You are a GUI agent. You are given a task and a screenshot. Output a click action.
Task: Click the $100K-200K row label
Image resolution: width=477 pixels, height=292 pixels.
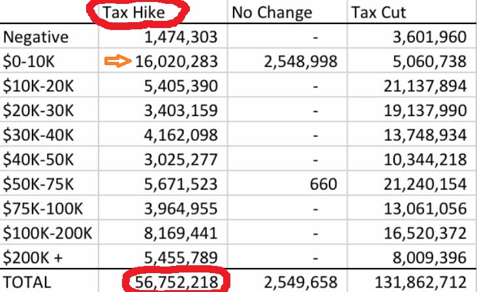(x=47, y=234)
